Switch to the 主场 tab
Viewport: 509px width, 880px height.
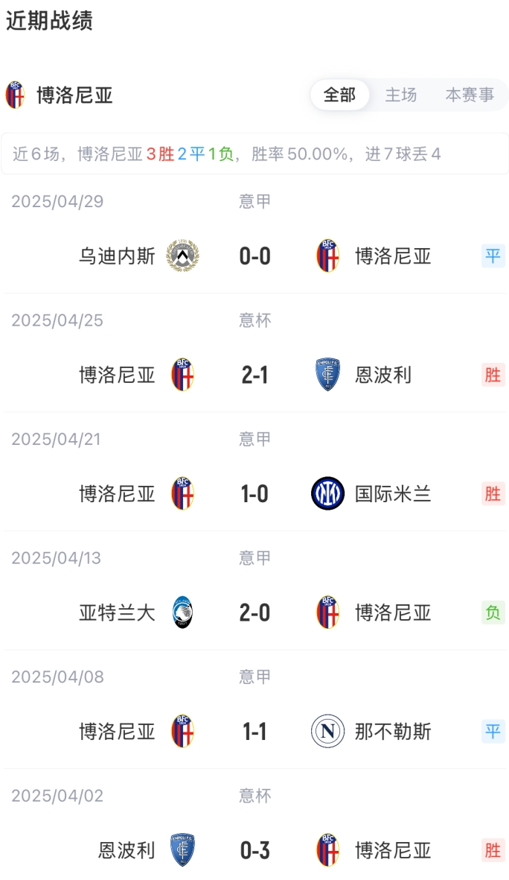coord(400,95)
